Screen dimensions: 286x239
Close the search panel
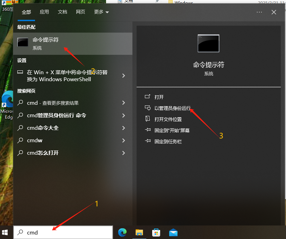pos(274,12)
